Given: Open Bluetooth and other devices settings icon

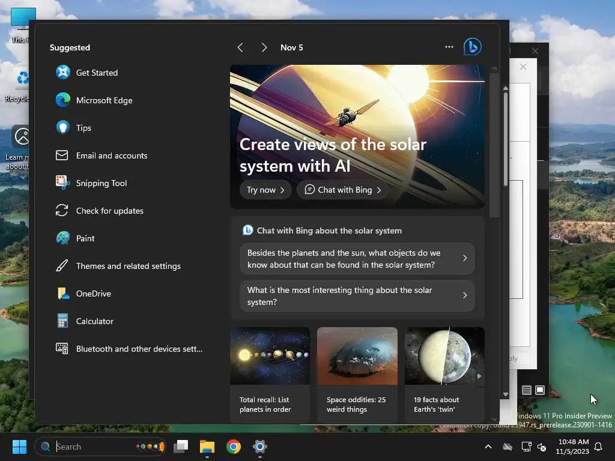Looking at the screenshot, I should [x=62, y=349].
